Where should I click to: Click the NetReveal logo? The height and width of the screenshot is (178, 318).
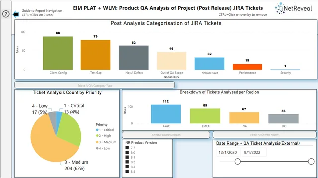coord(293,8)
